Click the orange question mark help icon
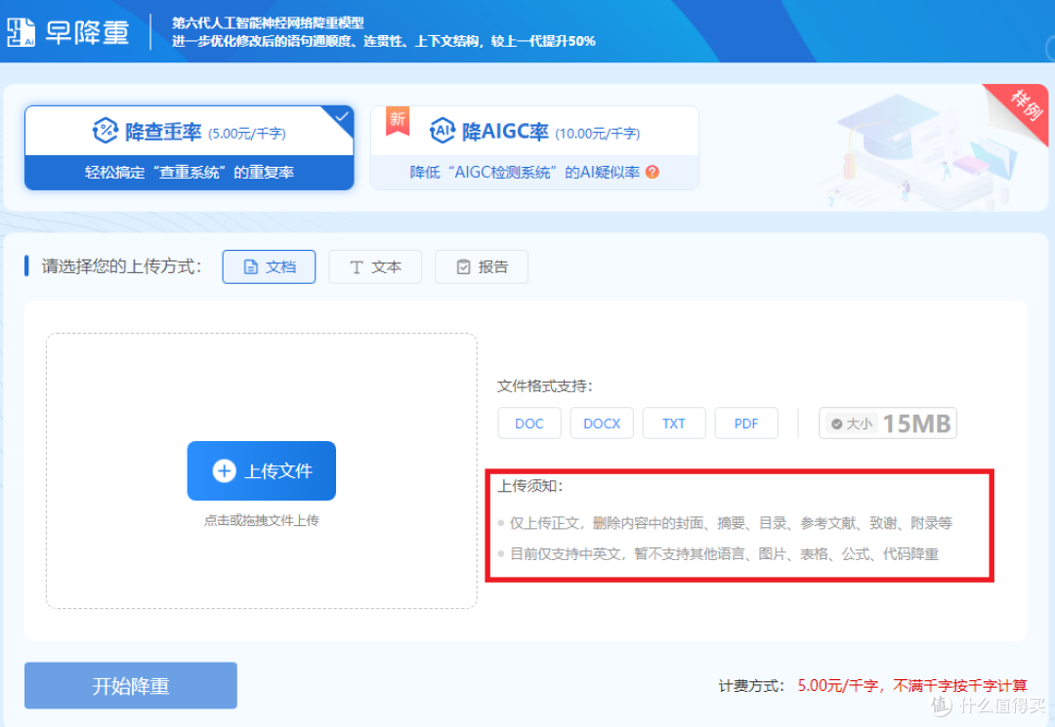The width and height of the screenshot is (1055, 727). click(652, 172)
